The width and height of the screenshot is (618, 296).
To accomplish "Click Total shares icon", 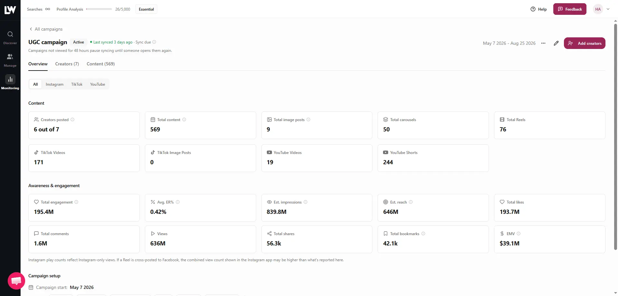I will pyautogui.click(x=269, y=234).
